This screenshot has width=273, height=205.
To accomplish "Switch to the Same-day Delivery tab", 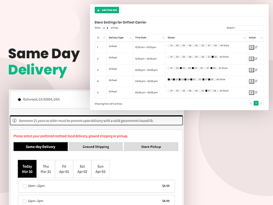I will pos(41,147).
